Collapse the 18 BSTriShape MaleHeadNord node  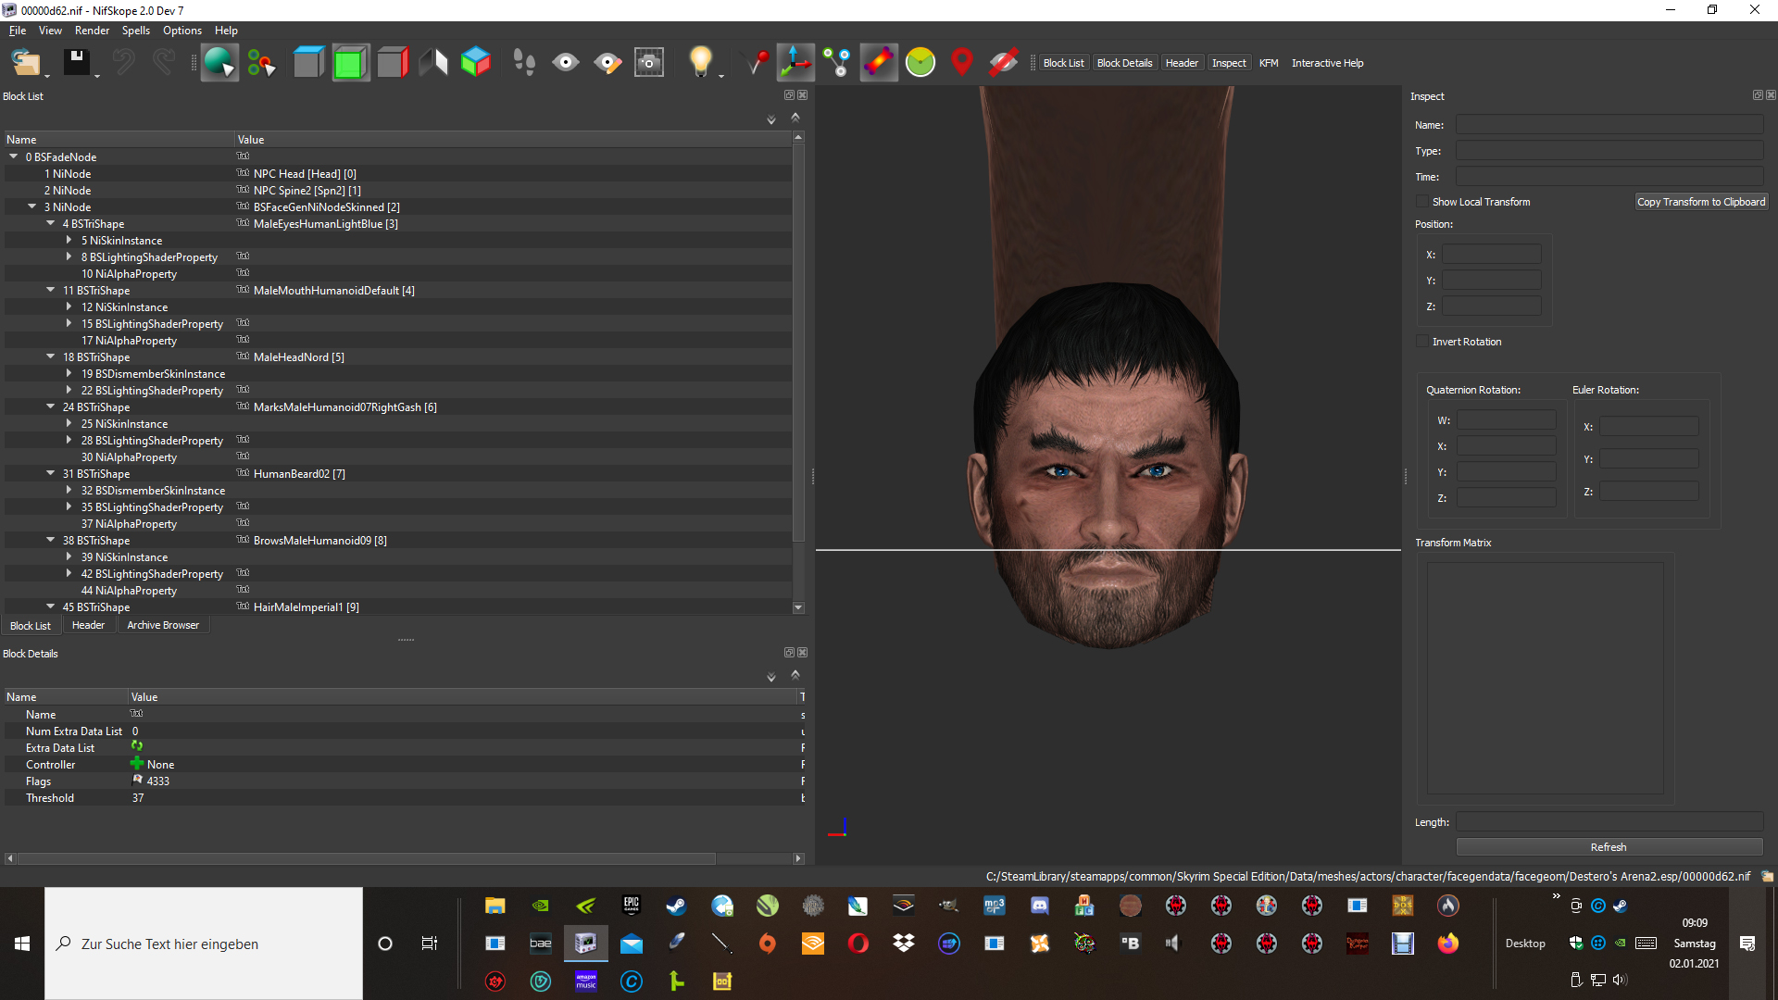pyautogui.click(x=51, y=357)
